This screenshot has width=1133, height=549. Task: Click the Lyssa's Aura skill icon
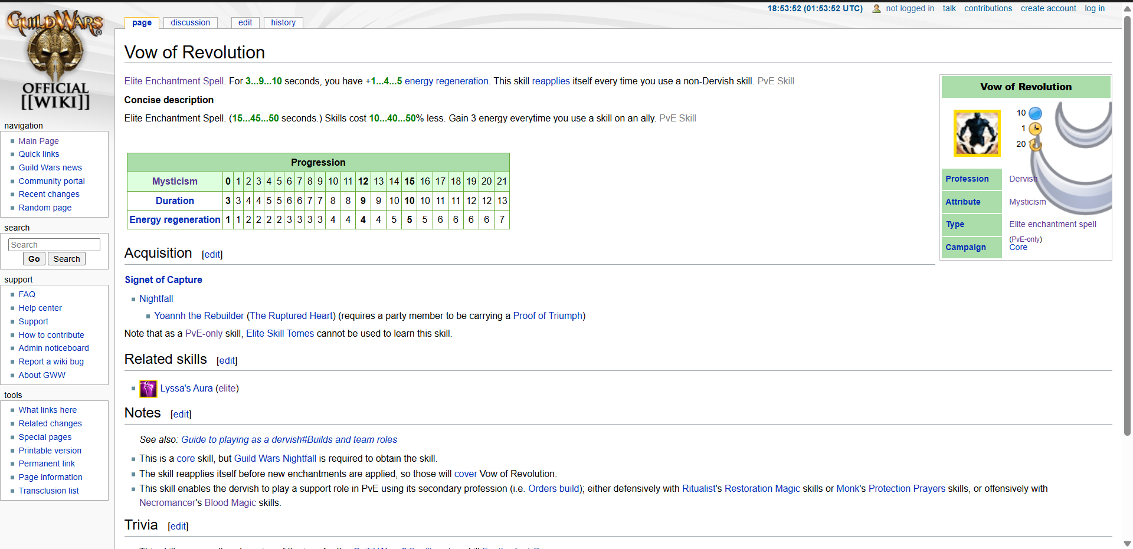148,389
